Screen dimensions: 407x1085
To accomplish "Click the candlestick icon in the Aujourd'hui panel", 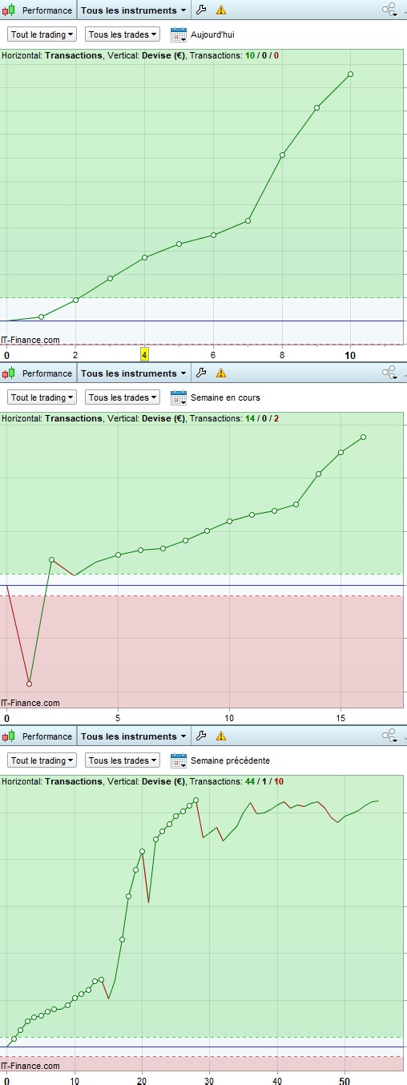I will [x=10, y=10].
